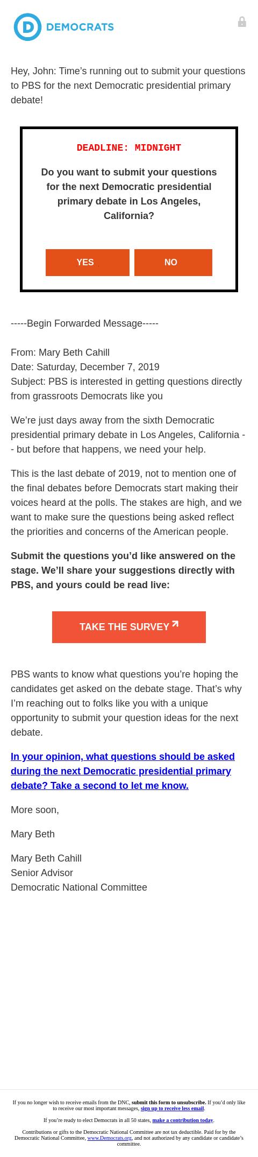Click the red DEADLINE: MIDNIGHT heading
Image resolution: width=258 pixels, height=1157 pixels.
(129, 147)
